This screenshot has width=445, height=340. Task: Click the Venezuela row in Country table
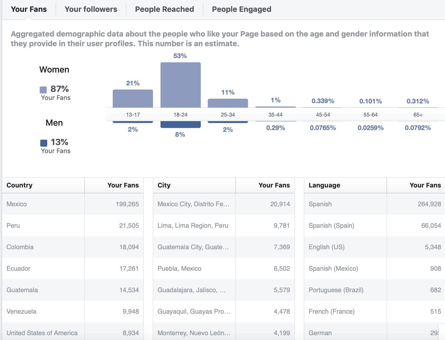tap(73, 312)
